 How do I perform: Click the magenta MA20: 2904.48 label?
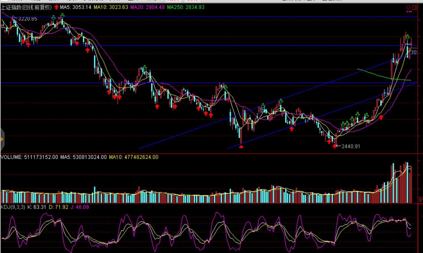[147, 7]
